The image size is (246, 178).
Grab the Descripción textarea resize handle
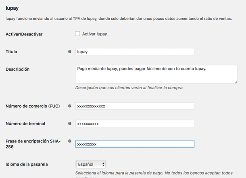click(236, 82)
